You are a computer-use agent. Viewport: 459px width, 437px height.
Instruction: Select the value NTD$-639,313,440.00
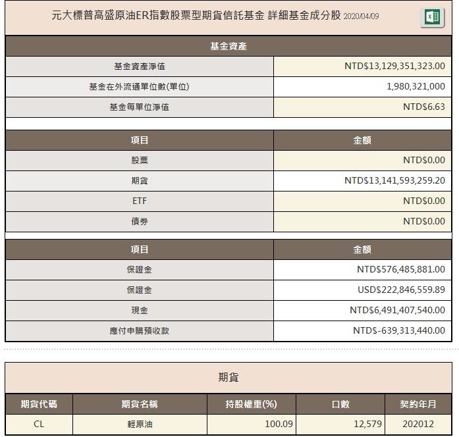[x=399, y=330]
